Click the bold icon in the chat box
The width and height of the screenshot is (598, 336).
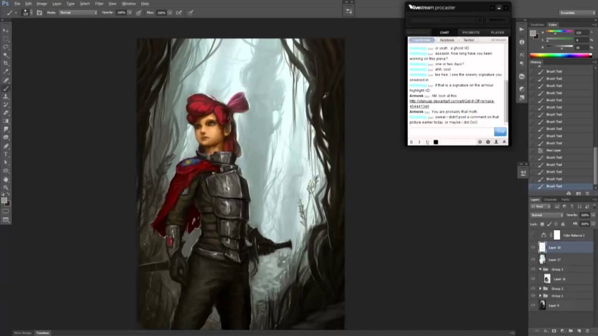[x=412, y=142]
